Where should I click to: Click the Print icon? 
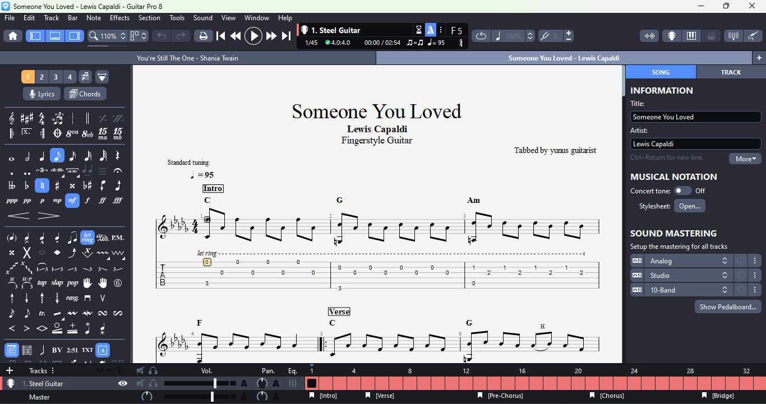203,36
